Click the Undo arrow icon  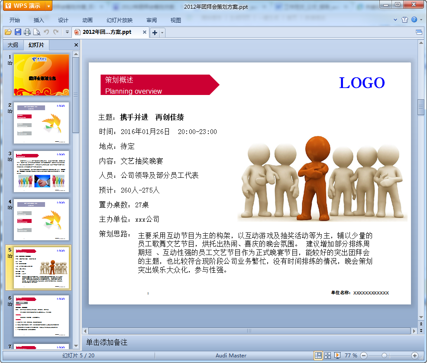tap(47, 32)
